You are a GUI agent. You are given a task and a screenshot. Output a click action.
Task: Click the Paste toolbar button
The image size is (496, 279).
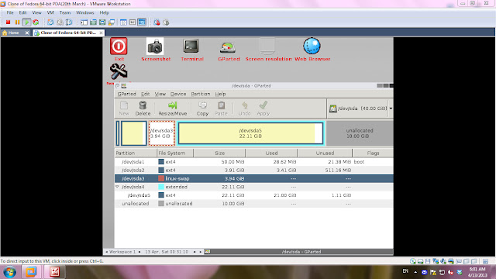(221, 108)
